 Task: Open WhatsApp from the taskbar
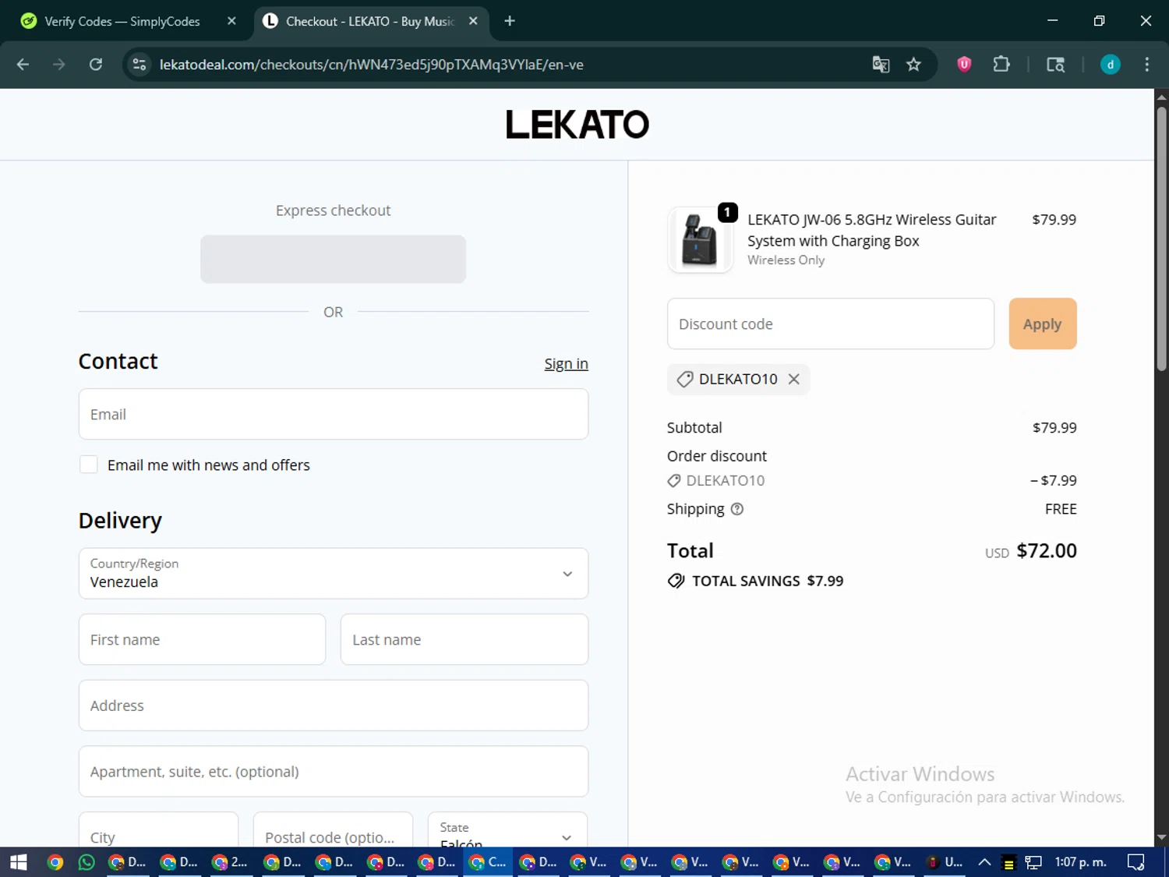pyautogui.click(x=87, y=862)
